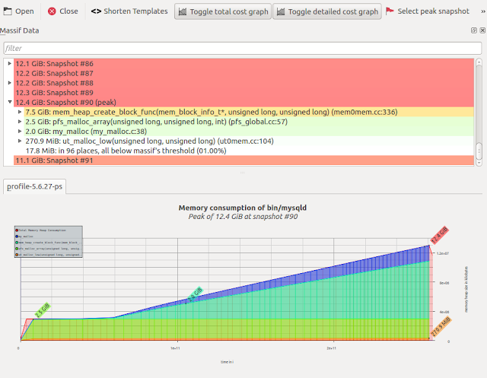Click the Peak of 12.4 GiB subtitle
Image resolution: width=487 pixels, height=378 pixels.
(x=243, y=217)
